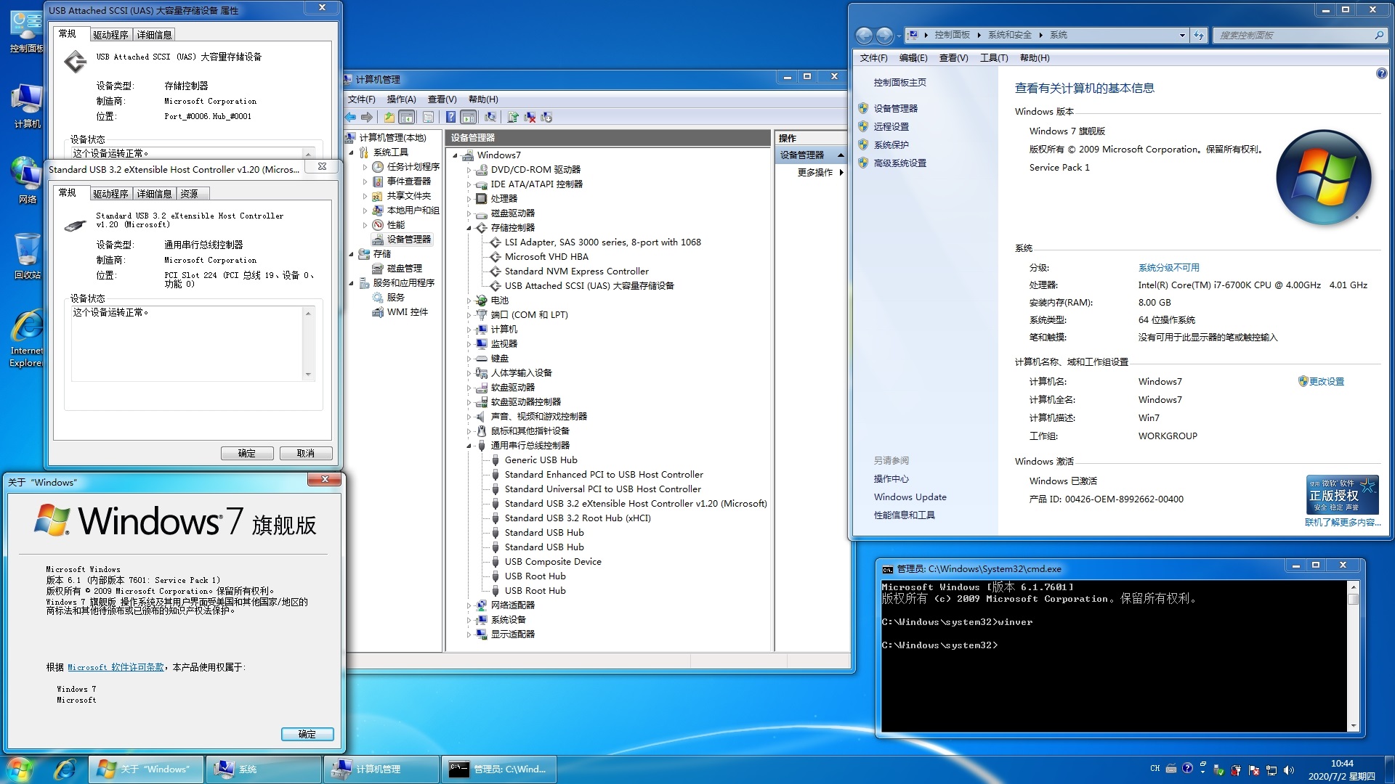Screen dimensions: 1395x784
Task: Open the 工具(T) menu in System window
Action: (x=994, y=58)
